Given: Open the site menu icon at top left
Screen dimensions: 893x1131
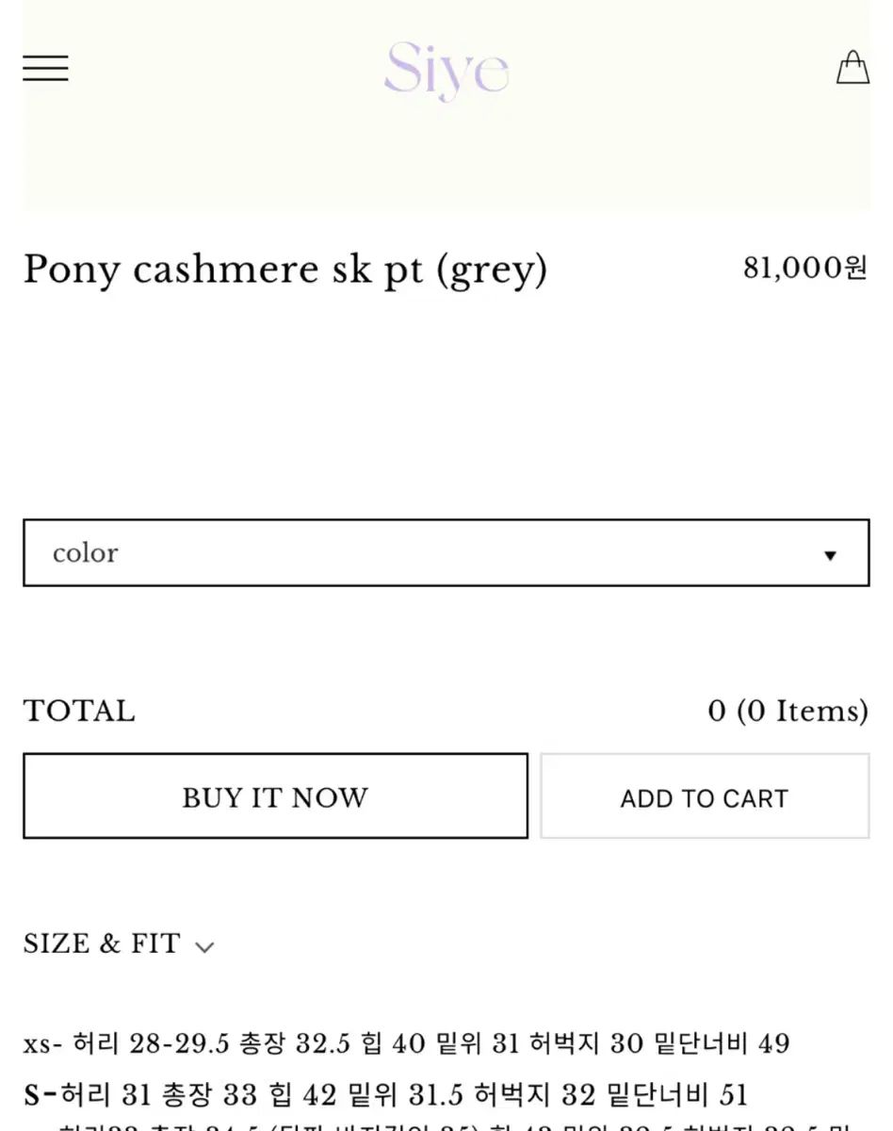Looking at the screenshot, I should 45,68.
